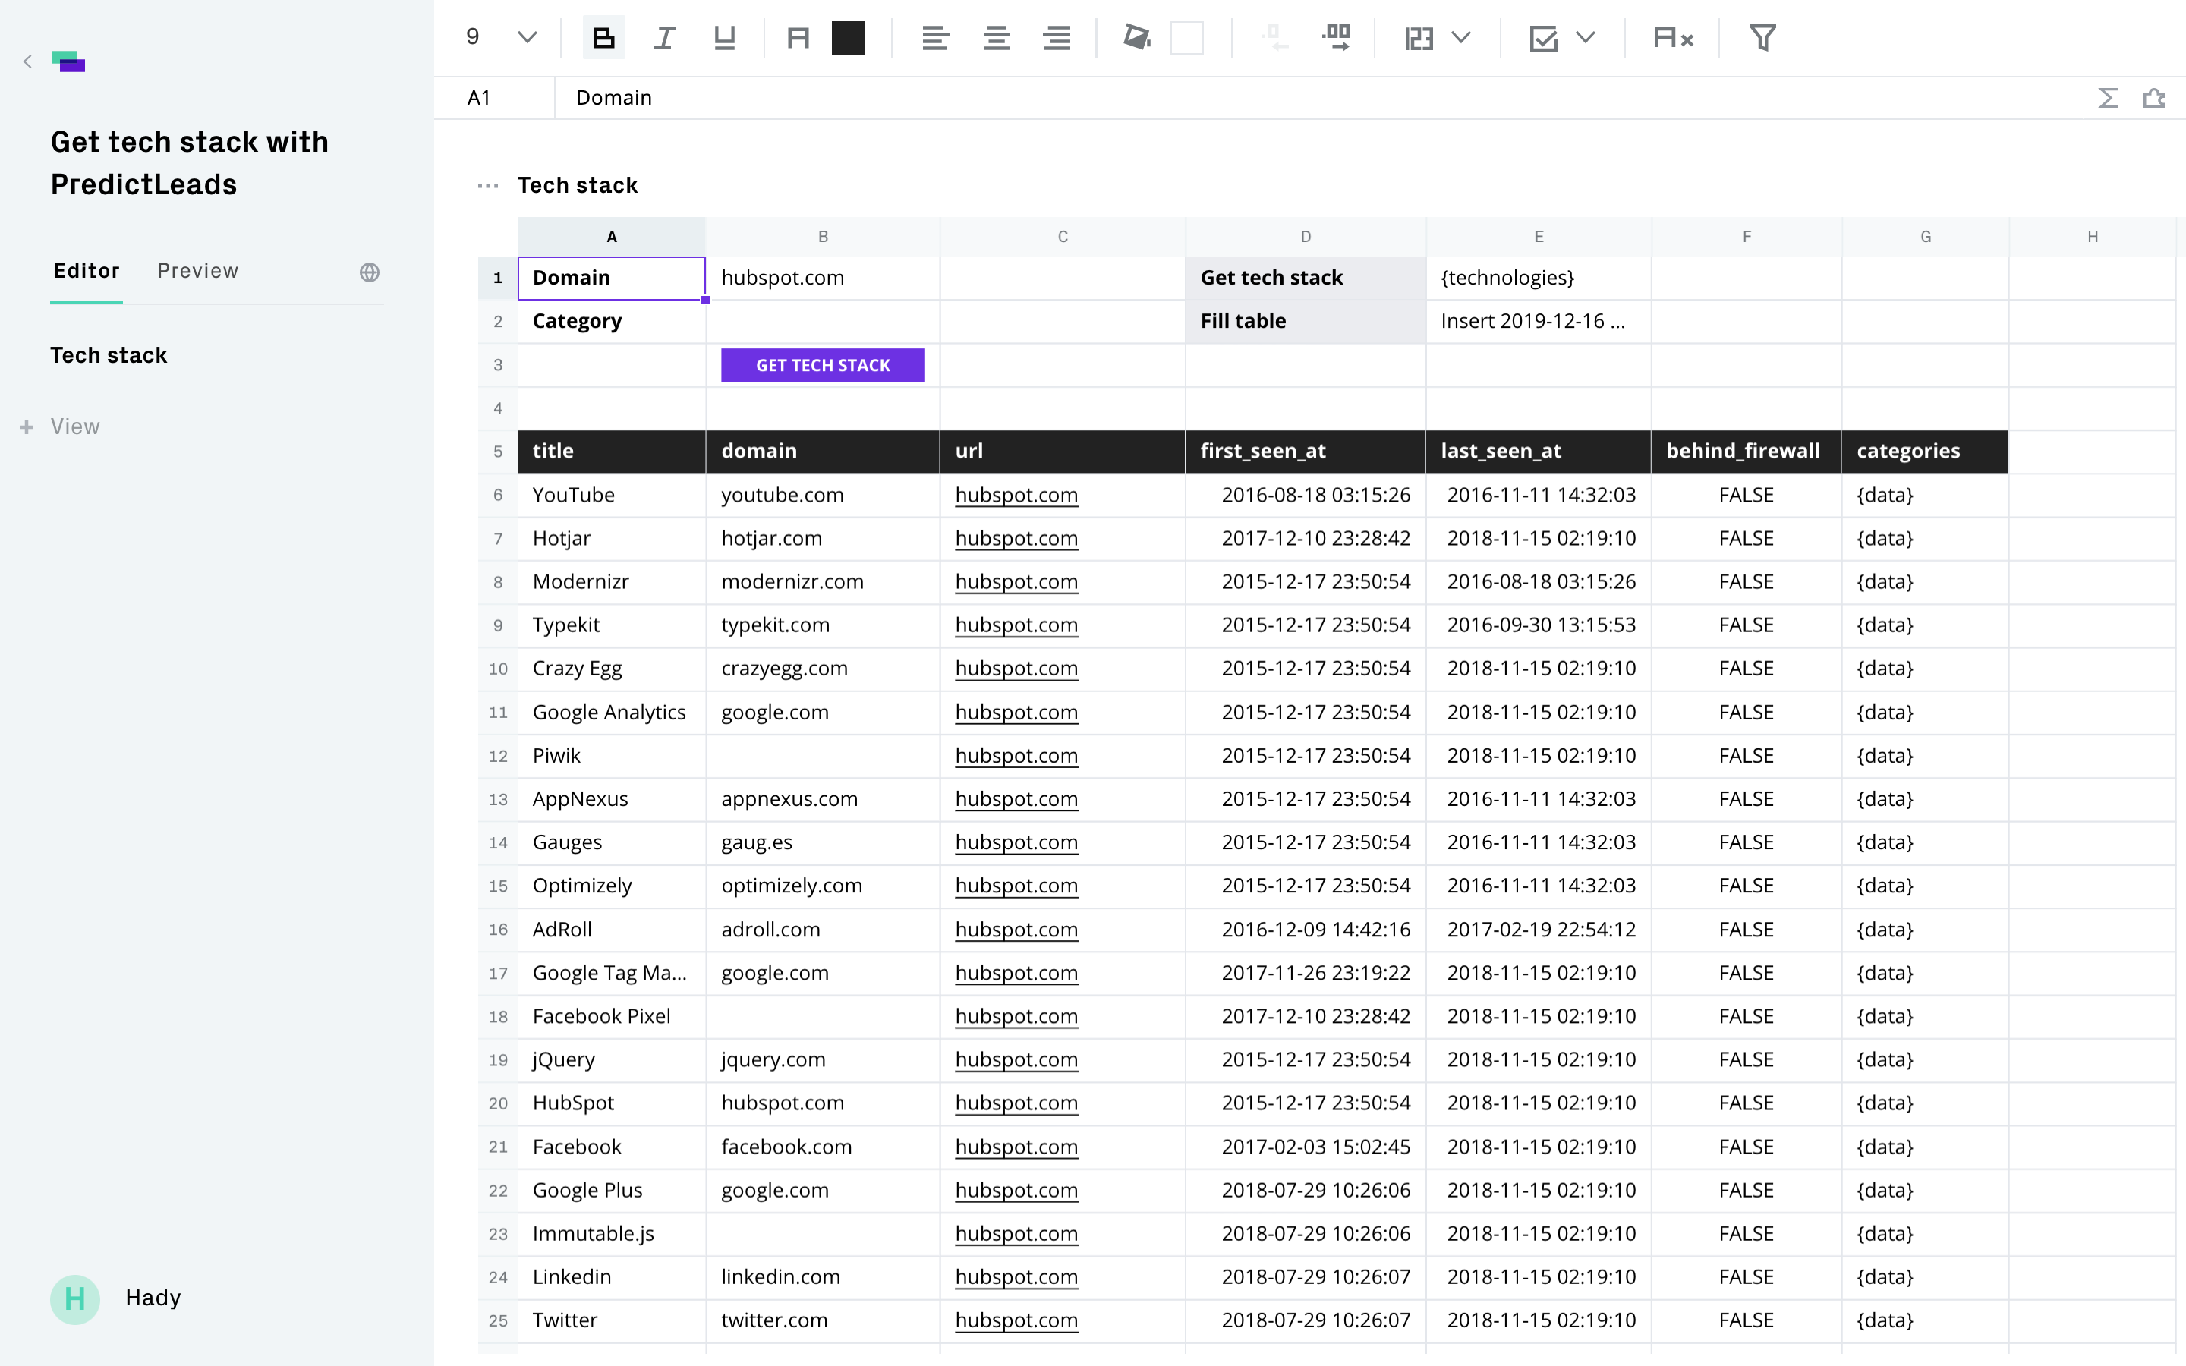Image resolution: width=2186 pixels, height=1366 pixels.
Task: Select row 5 header
Action: click(x=498, y=452)
